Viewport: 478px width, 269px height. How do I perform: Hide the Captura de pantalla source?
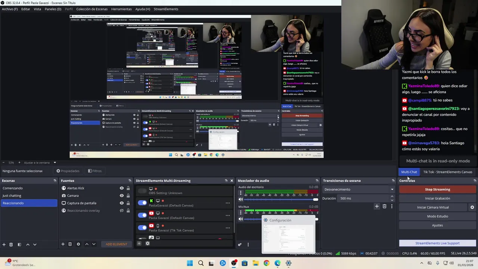[x=121, y=203]
